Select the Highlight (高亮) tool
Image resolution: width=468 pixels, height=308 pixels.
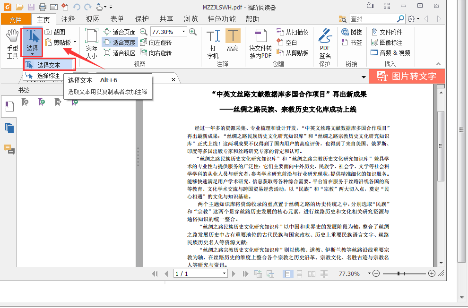tap(233, 41)
